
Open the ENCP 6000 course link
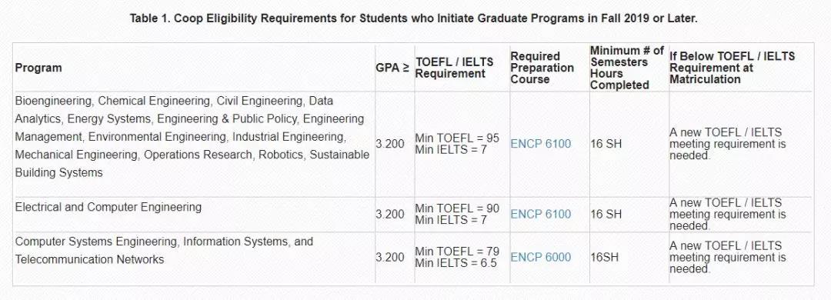coord(541,258)
